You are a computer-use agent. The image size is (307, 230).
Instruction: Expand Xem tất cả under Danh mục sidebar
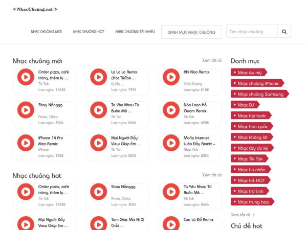click(243, 215)
